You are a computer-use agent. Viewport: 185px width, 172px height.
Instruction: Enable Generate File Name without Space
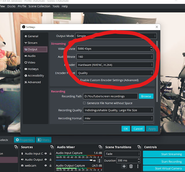pyautogui.click(x=84, y=103)
